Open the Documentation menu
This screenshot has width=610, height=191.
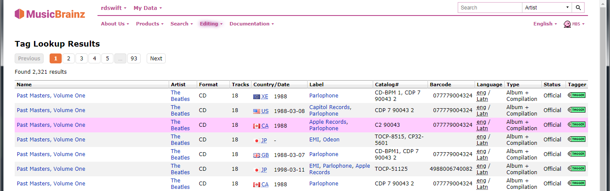click(252, 24)
